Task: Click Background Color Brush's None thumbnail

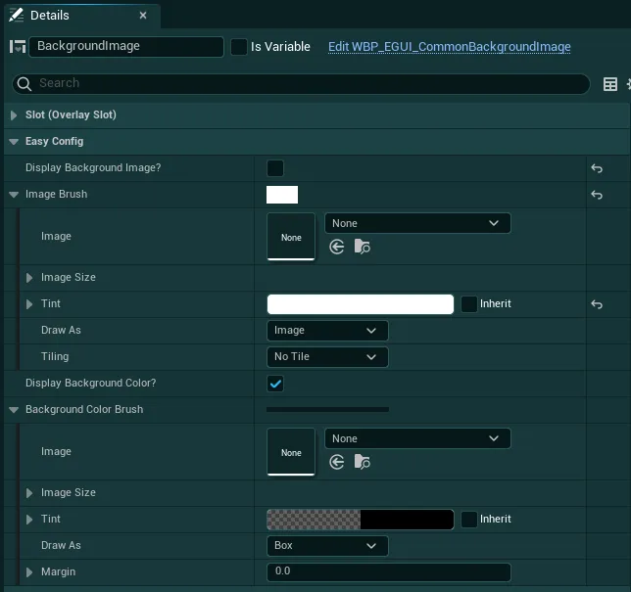Action: (x=291, y=452)
